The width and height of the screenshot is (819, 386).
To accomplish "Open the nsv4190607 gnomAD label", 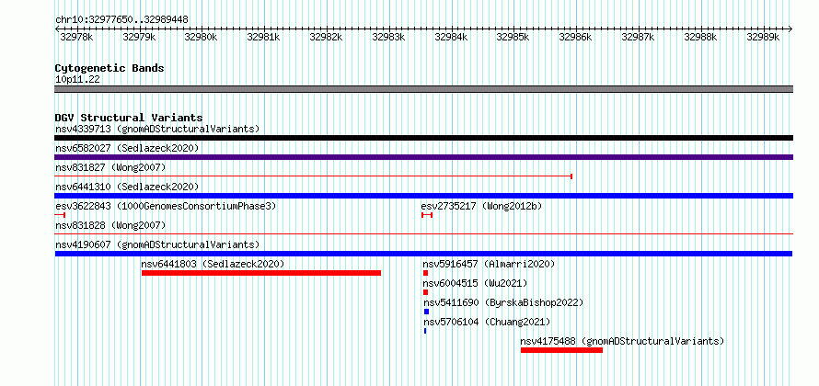I will coord(157,244).
